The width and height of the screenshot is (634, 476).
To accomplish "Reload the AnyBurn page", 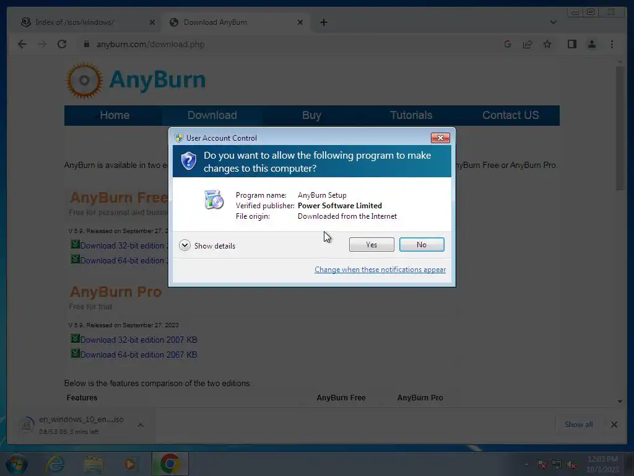I will pos(62,44).
